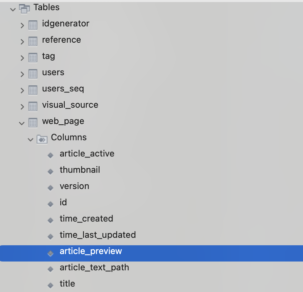Expand the reference table chevron
This screenshot has height=292, width=303.
click(x=22, y=42)
